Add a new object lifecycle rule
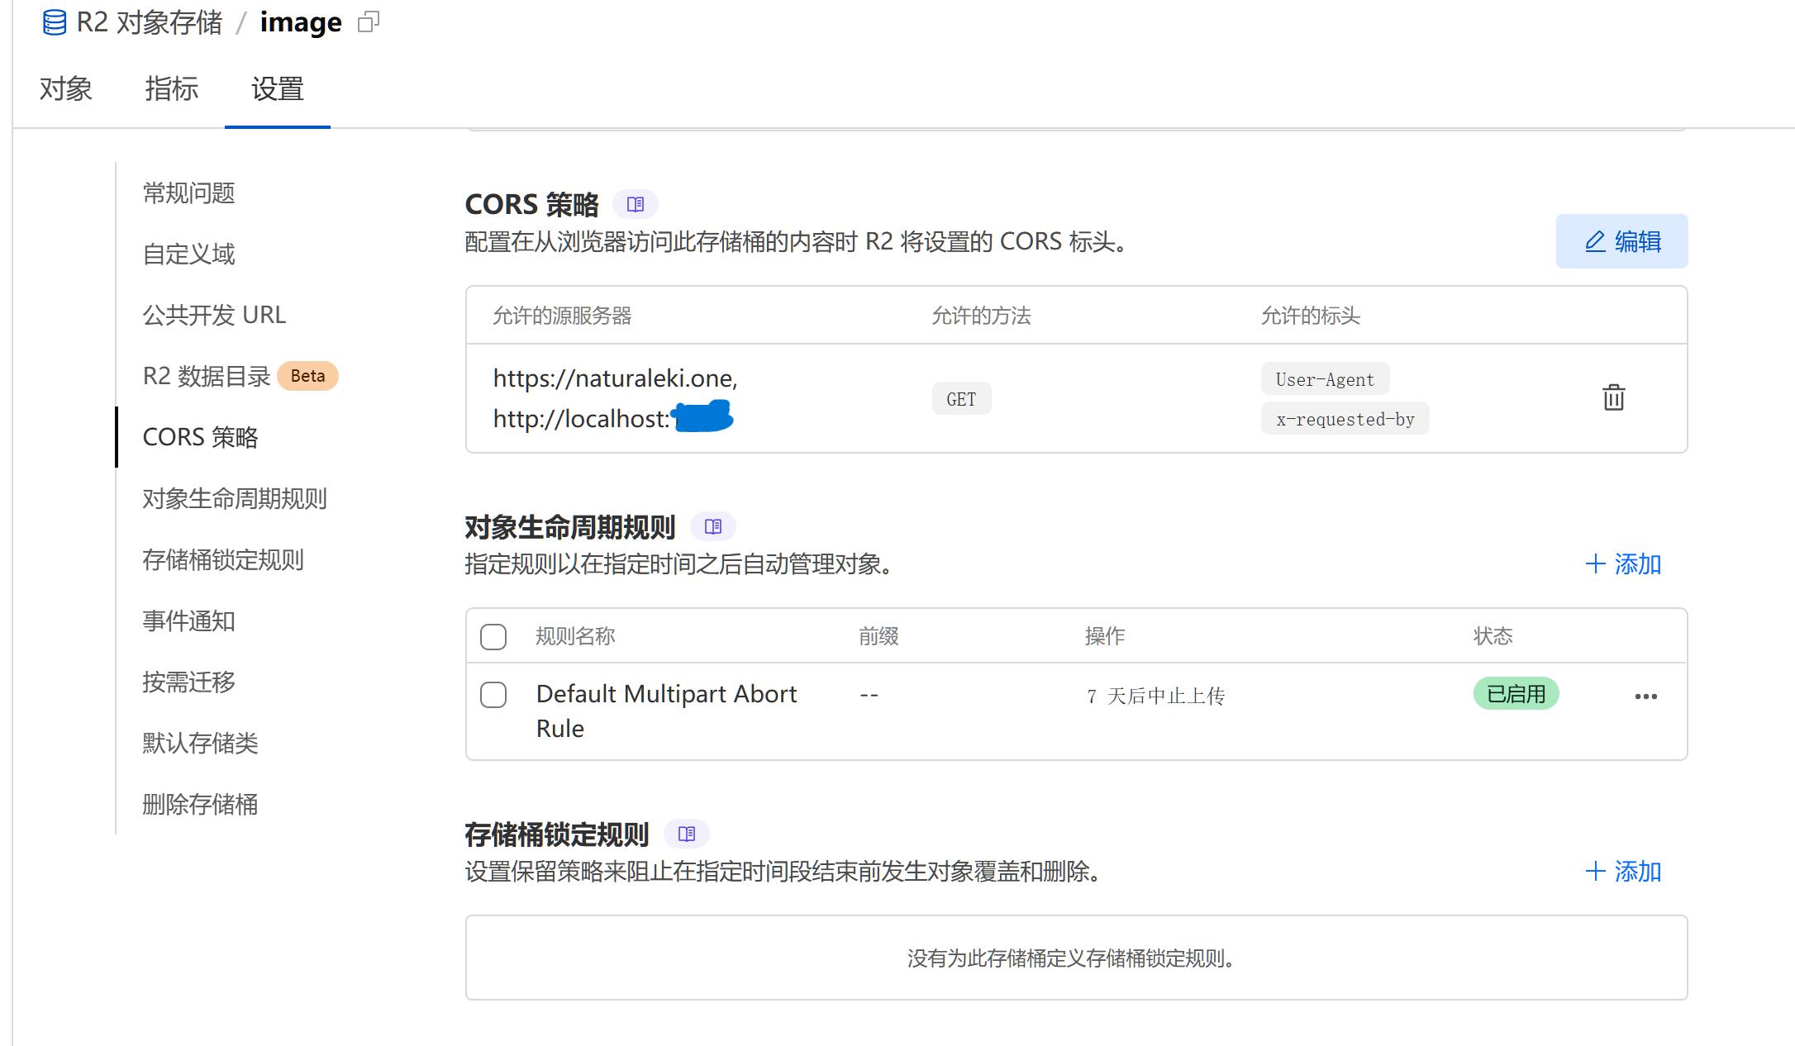 (x=1623, y=564)
